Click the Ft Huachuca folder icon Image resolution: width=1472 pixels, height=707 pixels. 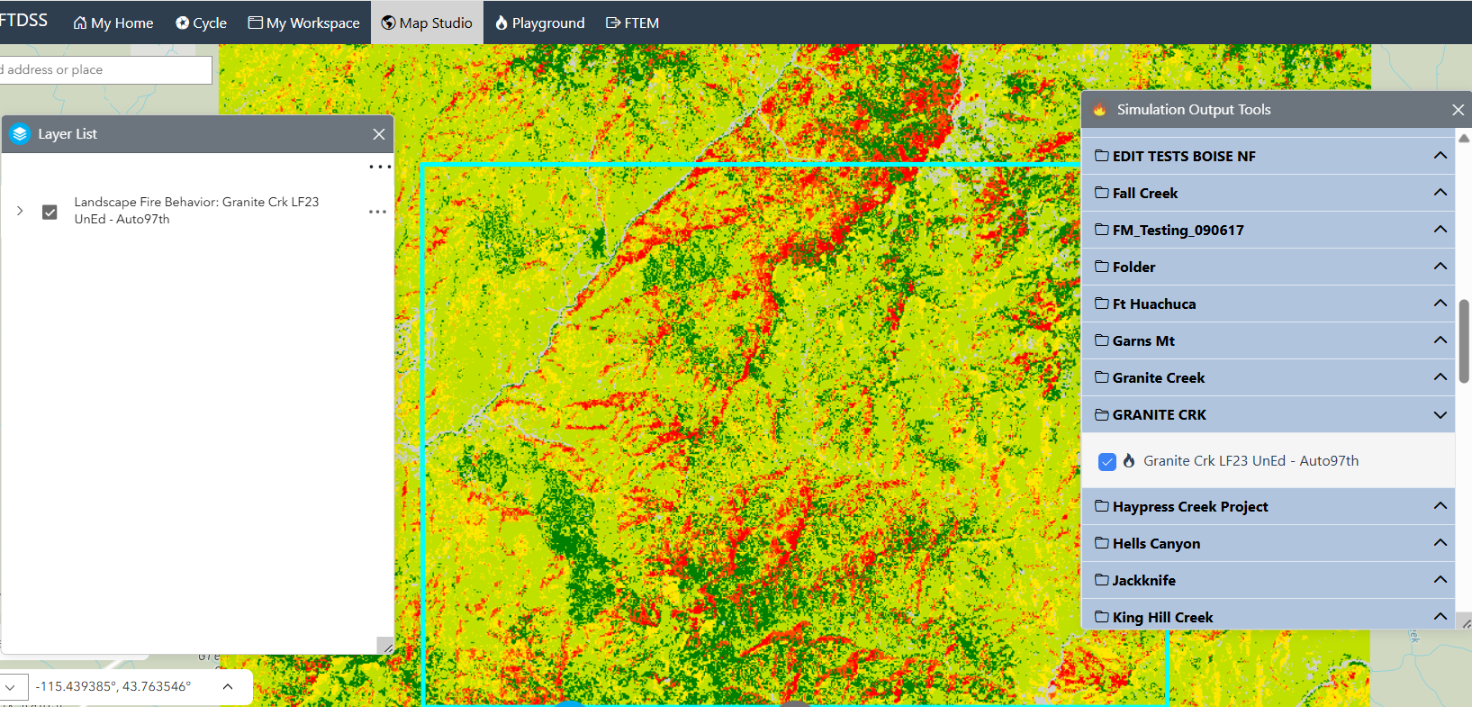(x=1102, y=304)
